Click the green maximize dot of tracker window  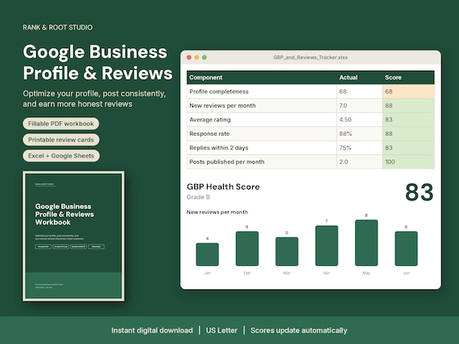click(205, 58)
